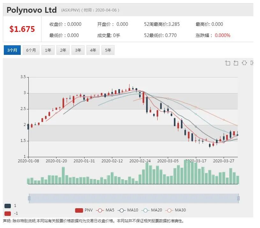Click the 2020-02-12 x-axis date label
Screen dimensions: 260x228
112,161
